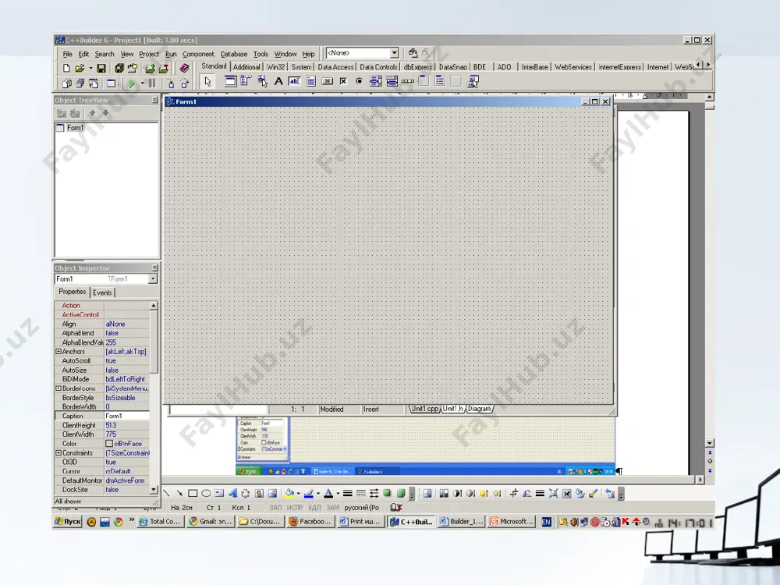Pick the Label 'A' component
780x585 pixels.
click(x=278, y=82)
